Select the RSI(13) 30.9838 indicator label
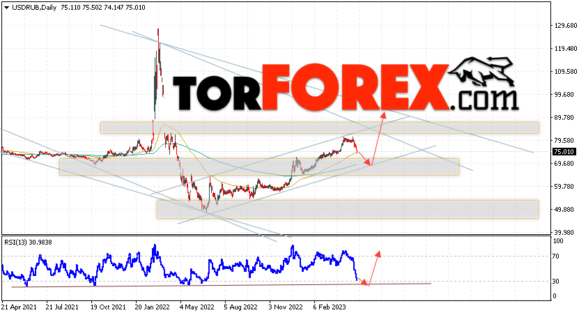579x315 pixels. (28, 243)
